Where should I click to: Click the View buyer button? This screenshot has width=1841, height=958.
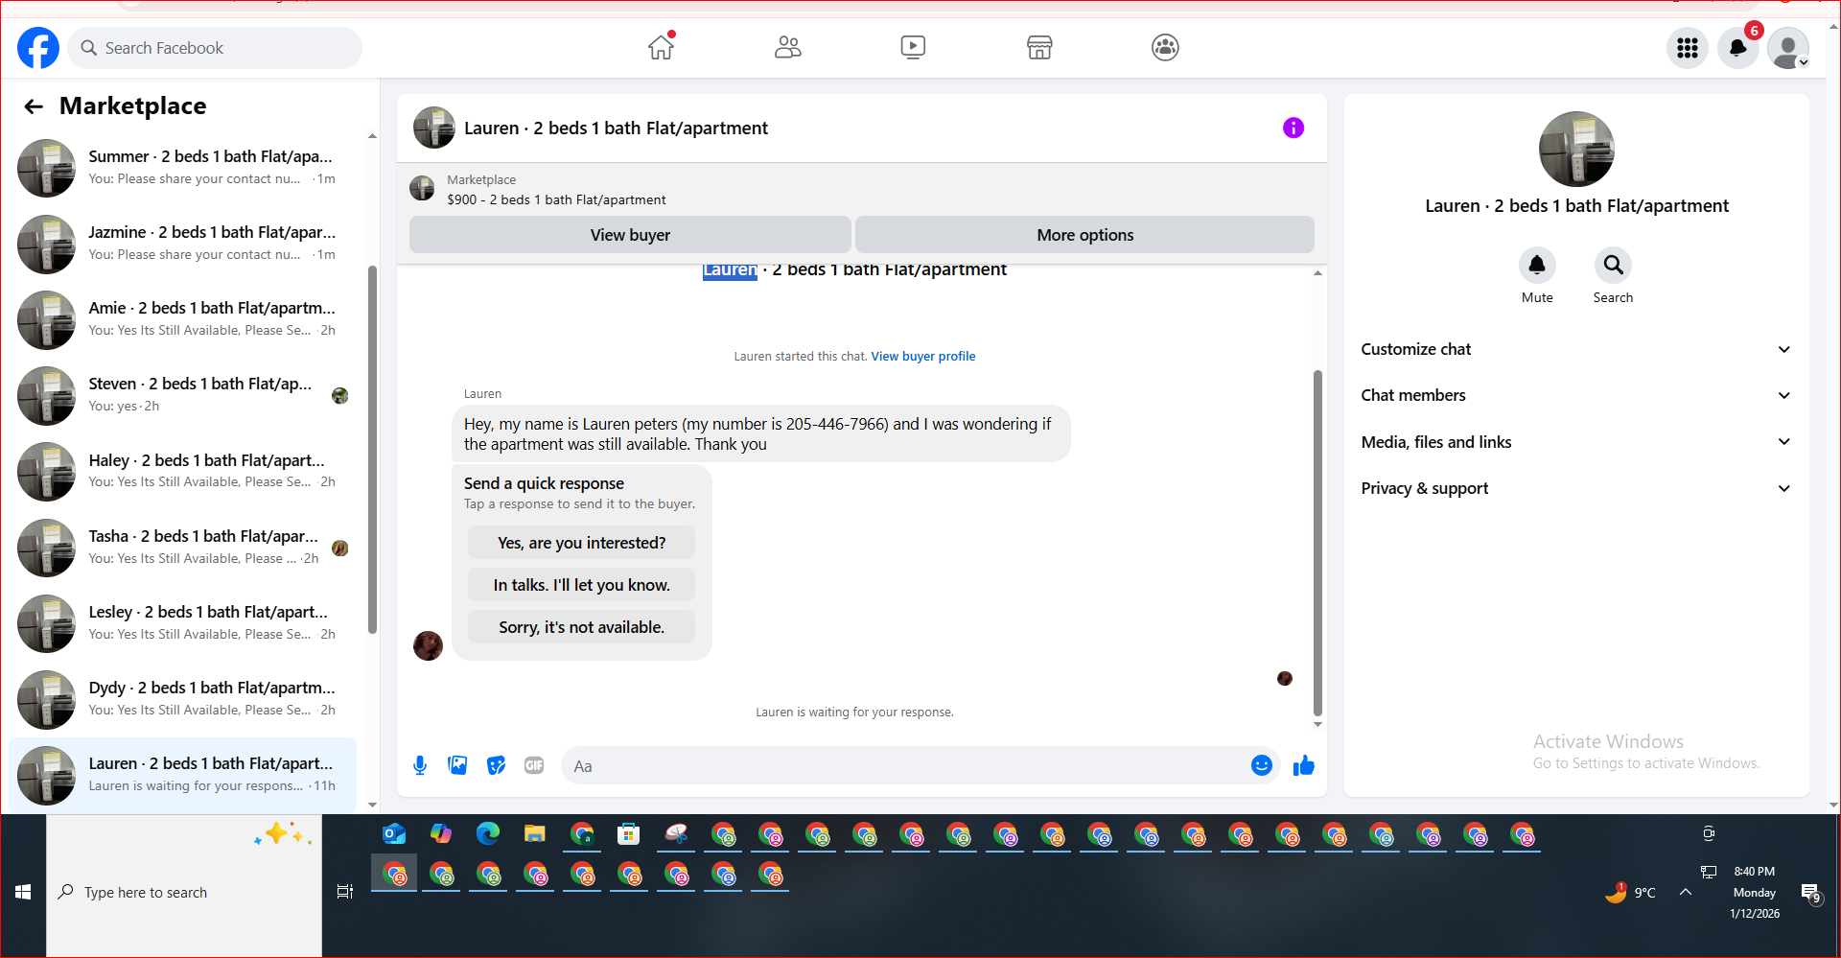tap(630, 235)
